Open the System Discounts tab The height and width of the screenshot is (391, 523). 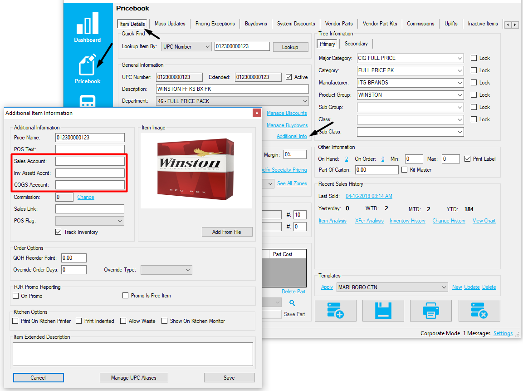[296, 24]
